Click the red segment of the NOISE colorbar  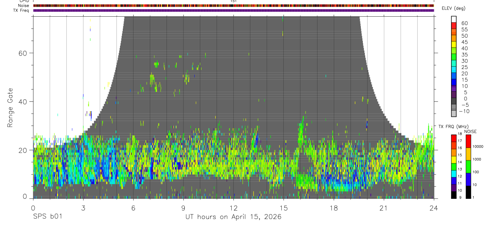pyautogui.click(x=468, y=141)
